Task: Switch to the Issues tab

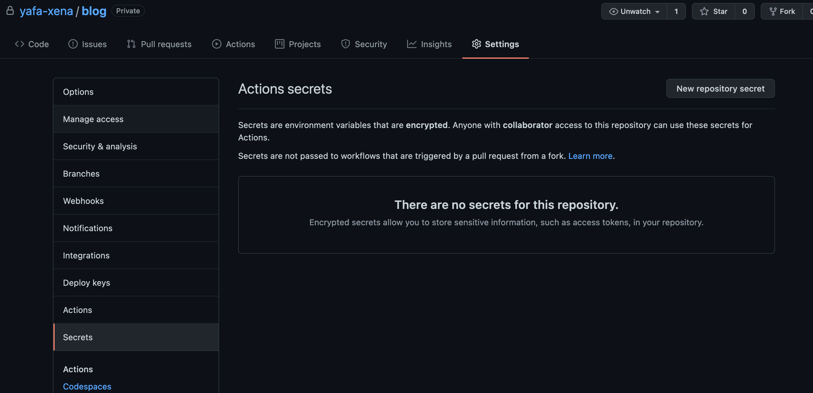Action: (87, 44)
